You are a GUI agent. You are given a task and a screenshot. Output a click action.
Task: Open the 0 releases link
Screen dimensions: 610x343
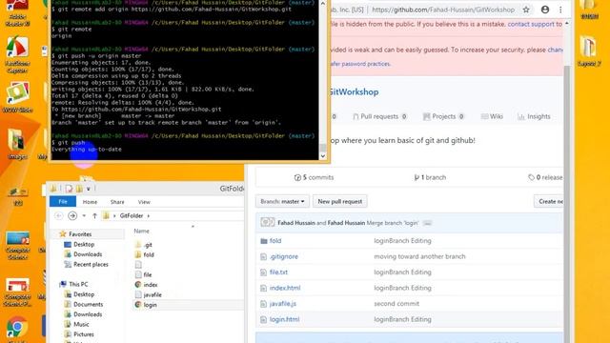545,177
